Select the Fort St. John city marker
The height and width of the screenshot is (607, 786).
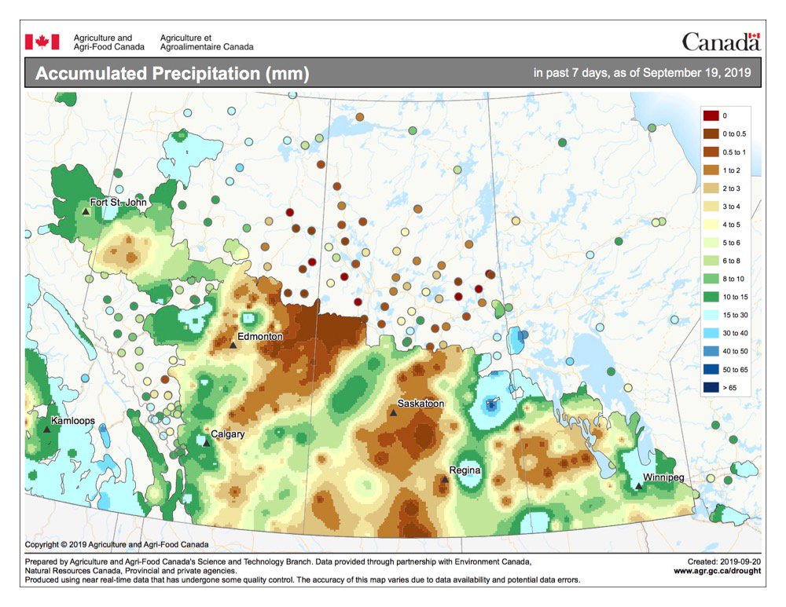(x=86, y=210)
